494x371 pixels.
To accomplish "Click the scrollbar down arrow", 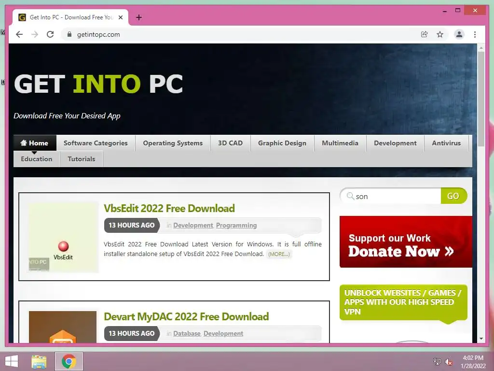I will point(481,339).
